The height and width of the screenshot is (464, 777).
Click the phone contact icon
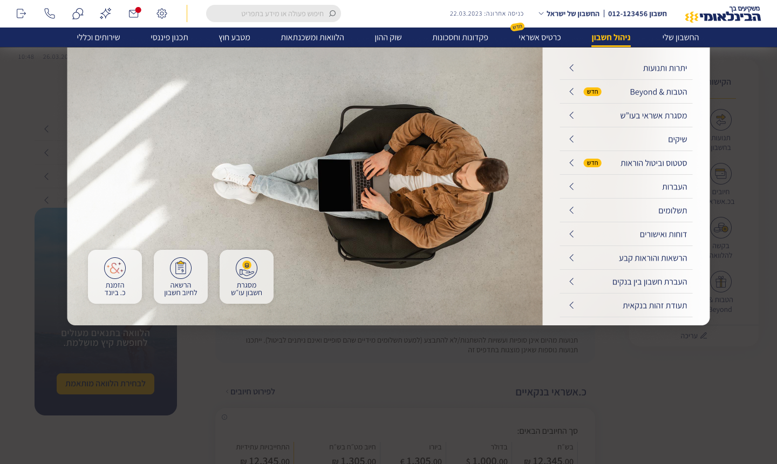coord(50,13)
